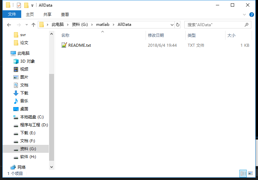Click the Refresh button beside address bar

(x=178, y=25)
